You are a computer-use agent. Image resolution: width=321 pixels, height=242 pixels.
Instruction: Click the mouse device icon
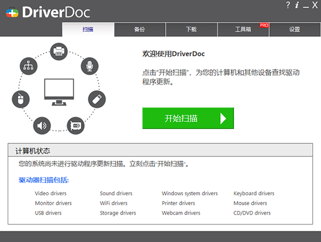tap(20, 99)
